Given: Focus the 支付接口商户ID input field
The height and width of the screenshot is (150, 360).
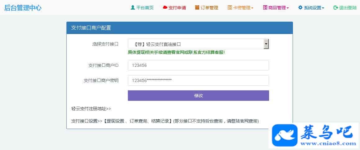Looking at the screenshot, I should tap(198, 65).
